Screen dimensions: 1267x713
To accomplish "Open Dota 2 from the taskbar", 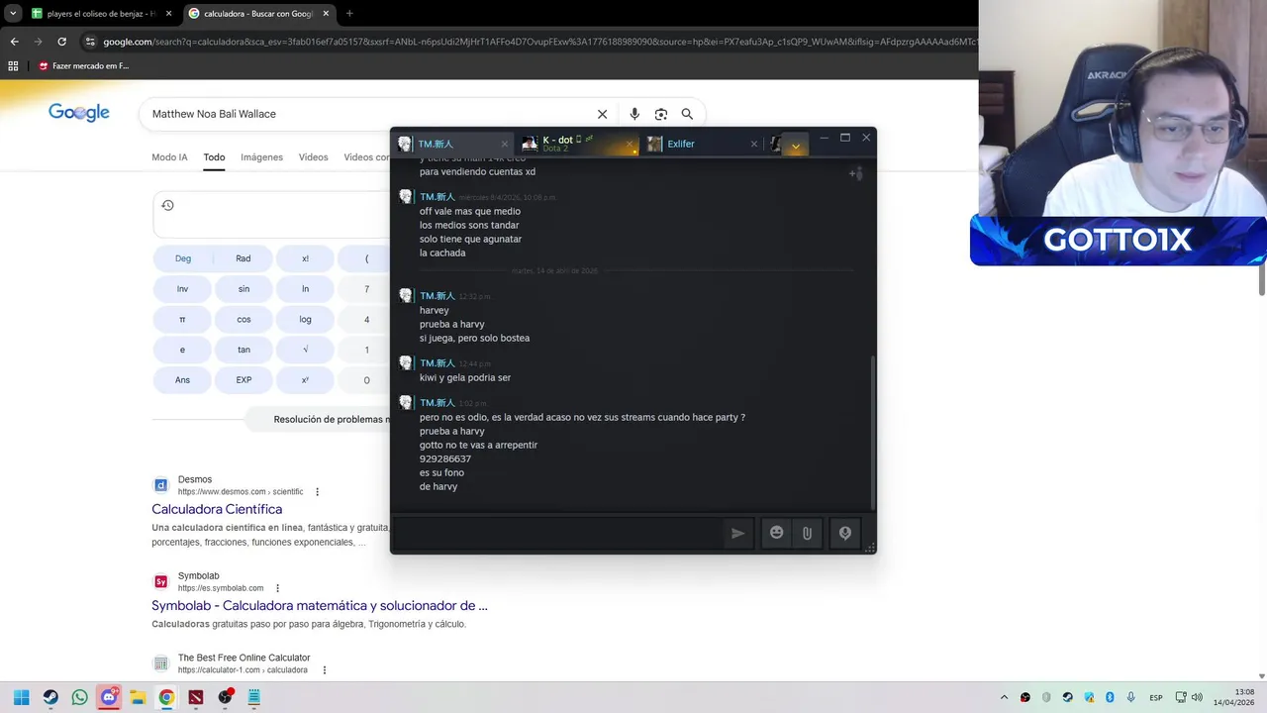I will point(196,697).
